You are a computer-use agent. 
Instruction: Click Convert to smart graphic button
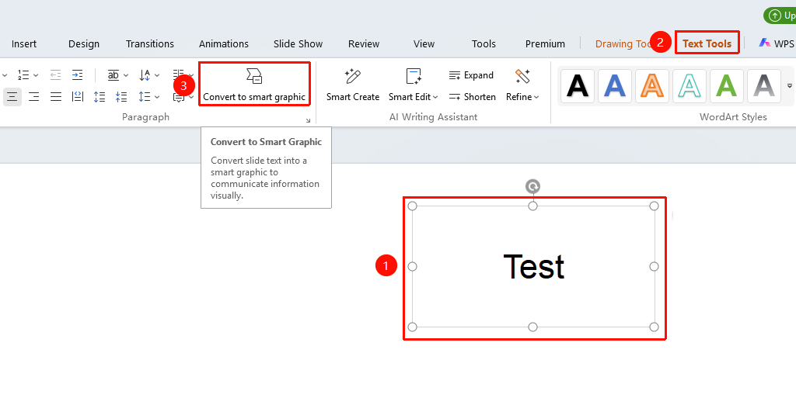[254, 84]
